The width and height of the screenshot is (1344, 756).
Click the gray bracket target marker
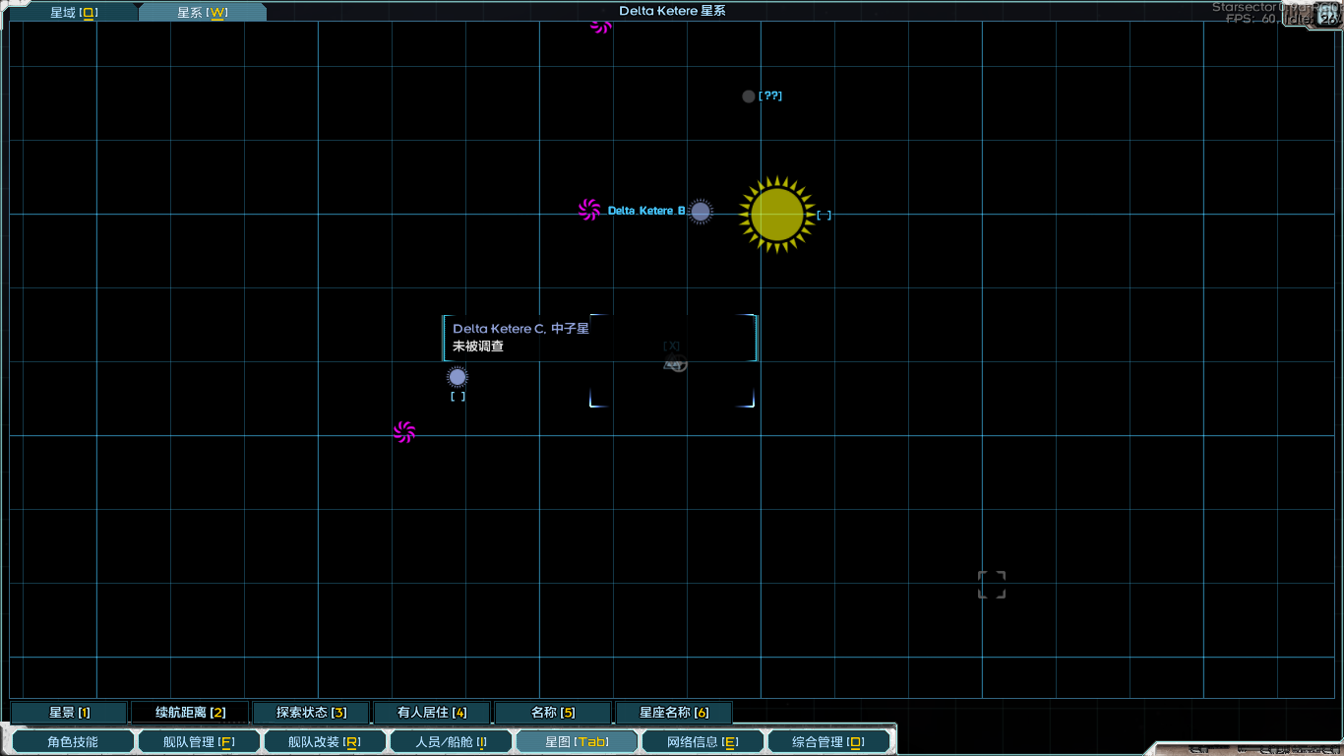(x=992, y=585)
